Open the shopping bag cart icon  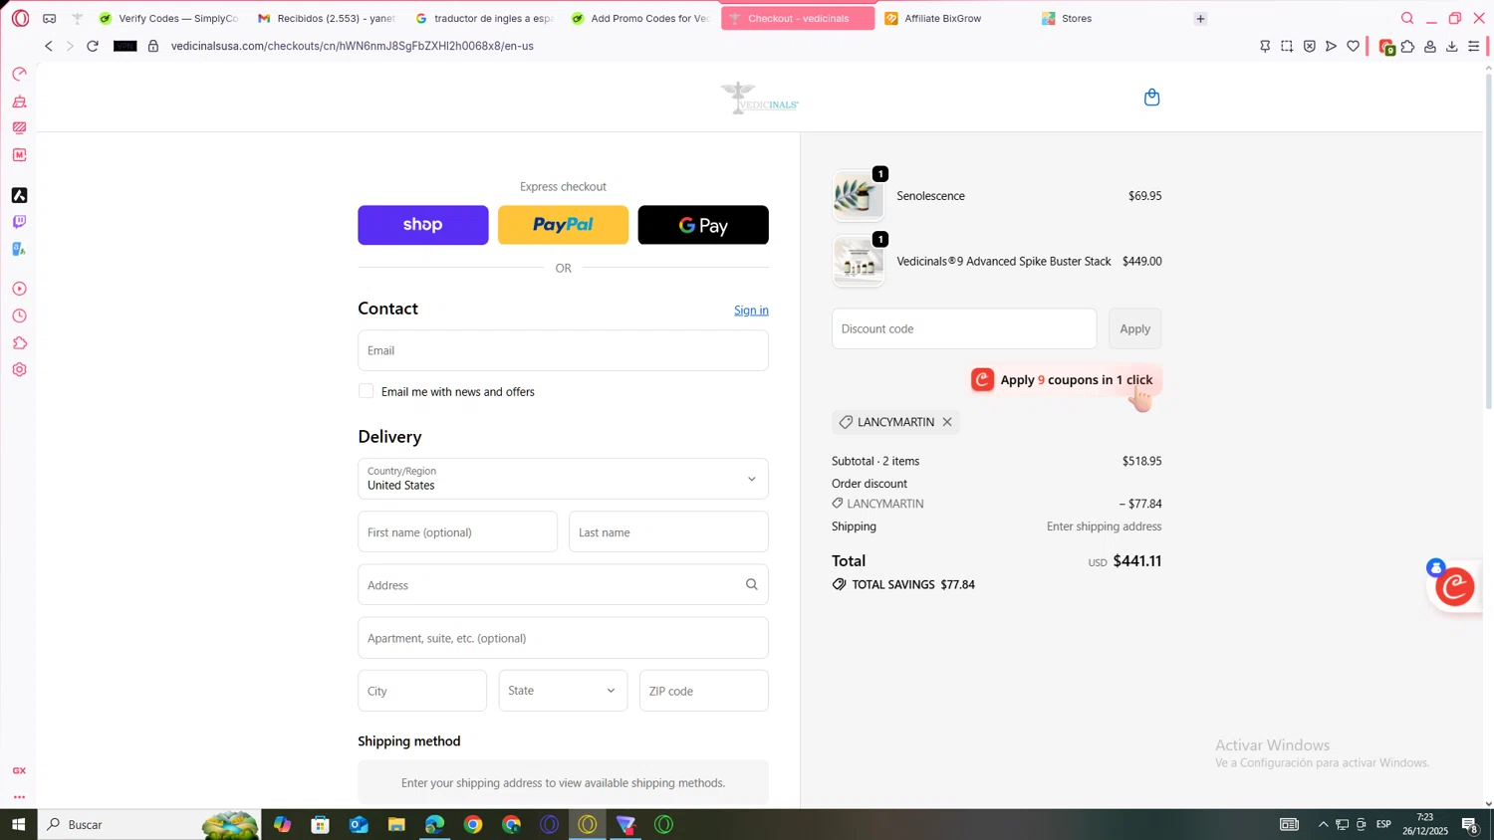[1152, 98]
